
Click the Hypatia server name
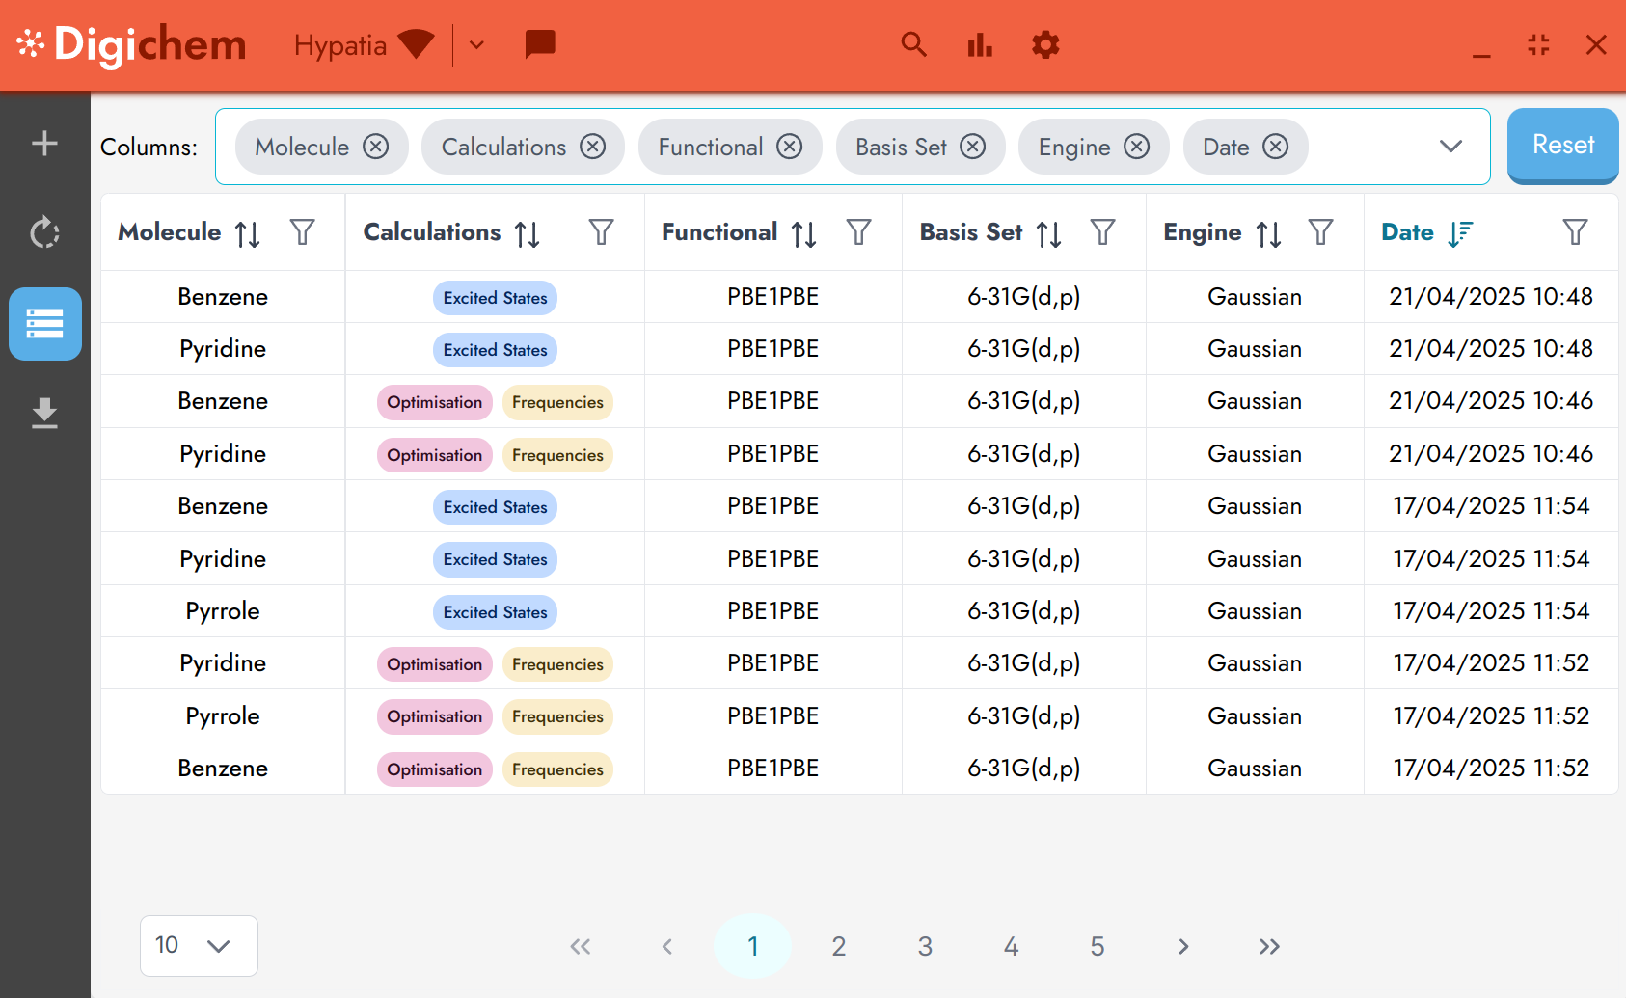tap(340, 45)
